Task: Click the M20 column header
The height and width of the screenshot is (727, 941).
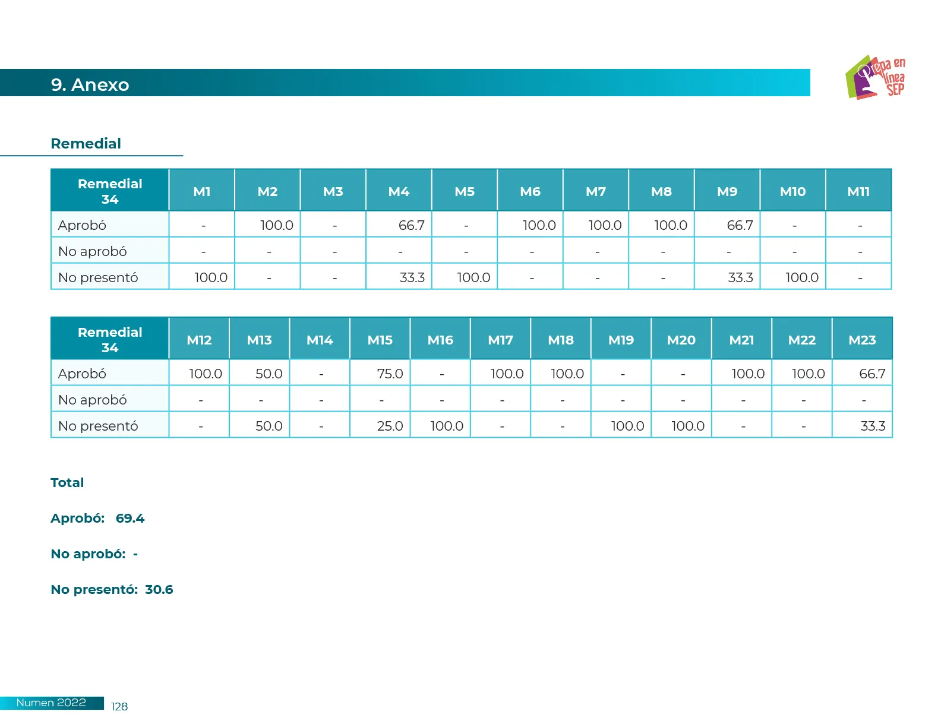Action: (x=681, y=340)
